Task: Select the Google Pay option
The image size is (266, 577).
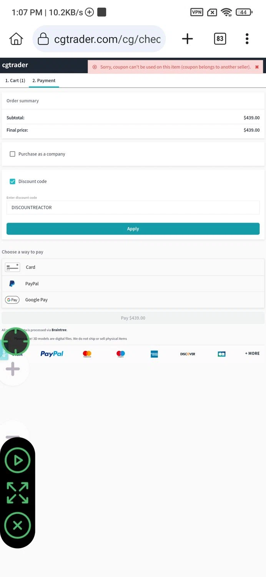Action: [133, 300]
